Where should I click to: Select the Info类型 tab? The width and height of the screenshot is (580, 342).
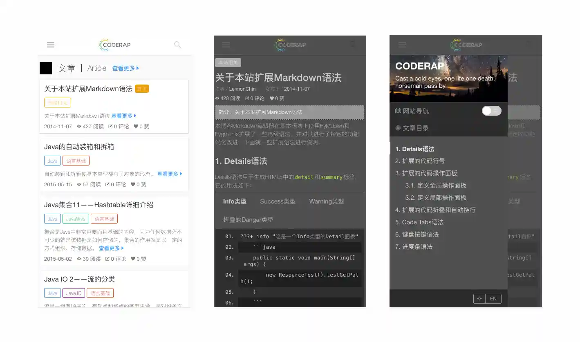click(235, 201)
